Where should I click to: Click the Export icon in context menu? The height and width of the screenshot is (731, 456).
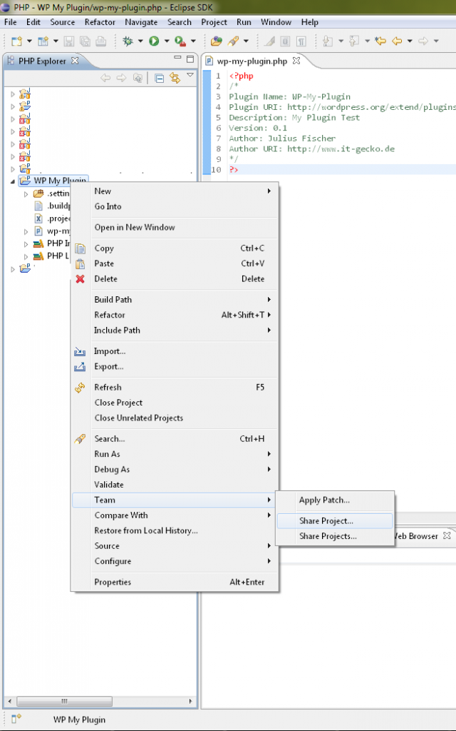point(81,367)
